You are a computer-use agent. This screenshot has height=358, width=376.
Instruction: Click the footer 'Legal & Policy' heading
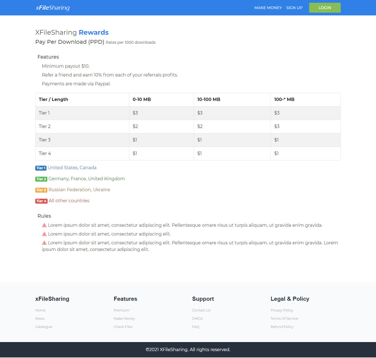pos(290,299)
